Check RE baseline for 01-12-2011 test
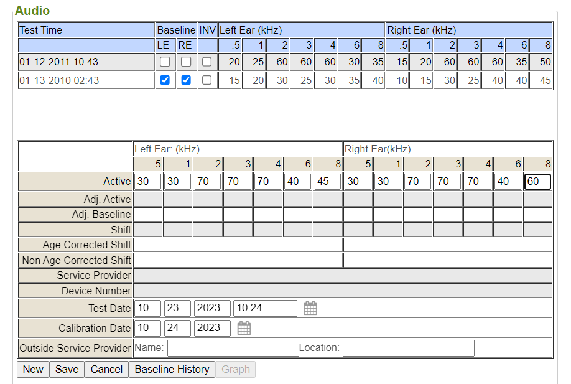The width and height of the screenshot is (571, 384). click(186, 62)
